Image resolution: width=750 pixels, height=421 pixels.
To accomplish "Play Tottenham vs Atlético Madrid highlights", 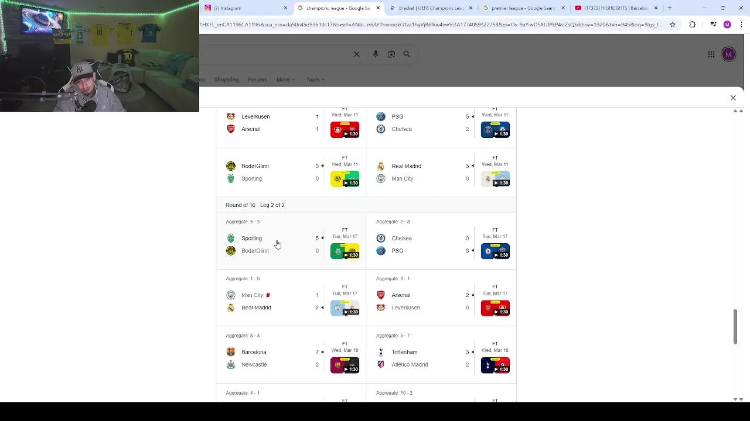I will tap(495, 365).
